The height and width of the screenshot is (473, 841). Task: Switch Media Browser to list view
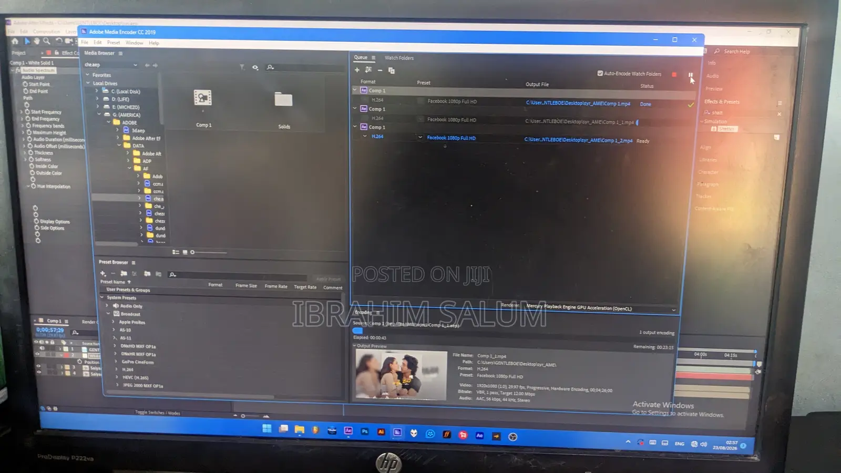(176, 252)
